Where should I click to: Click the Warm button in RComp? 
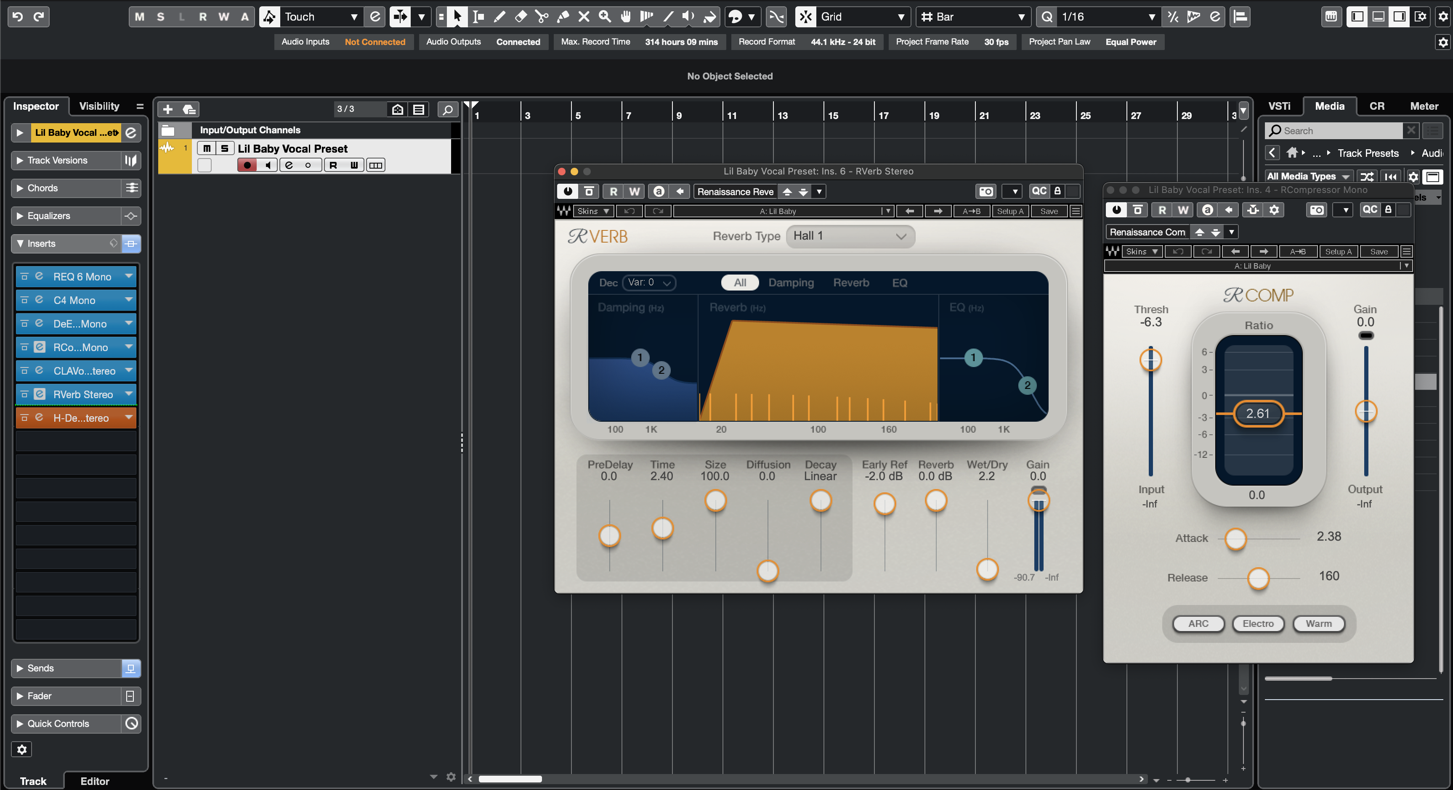pos(1318,623)
